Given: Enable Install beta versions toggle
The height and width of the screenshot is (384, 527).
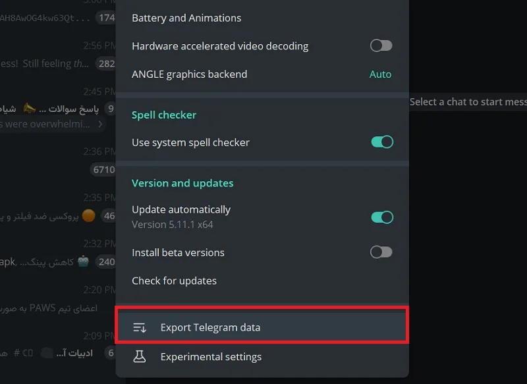Looking at the screenshot, I should [x=381, y=252].
